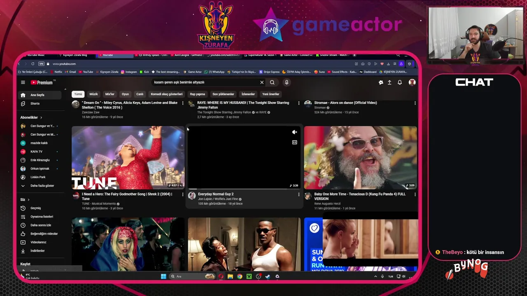This screenshot has width=527, height=296.
Task: Open Steam from the taskbar
Action: coord(268,276)
